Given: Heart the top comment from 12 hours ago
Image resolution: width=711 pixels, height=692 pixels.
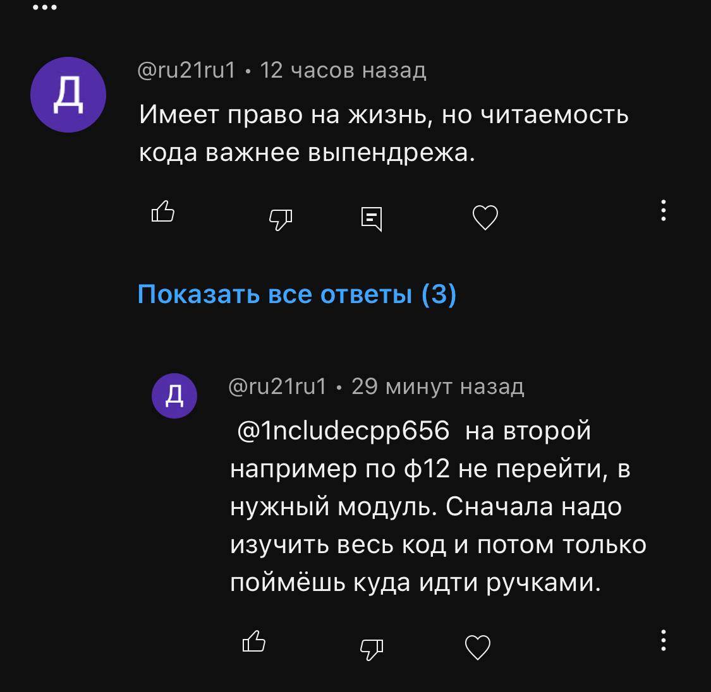Looking at the screenshot, I should [485, 218].
